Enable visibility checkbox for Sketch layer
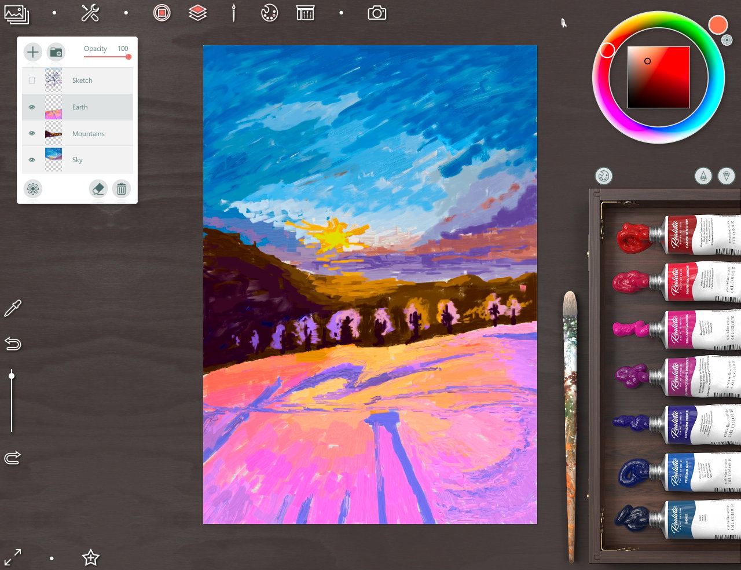Screen dimensions: 741x570 32,81
